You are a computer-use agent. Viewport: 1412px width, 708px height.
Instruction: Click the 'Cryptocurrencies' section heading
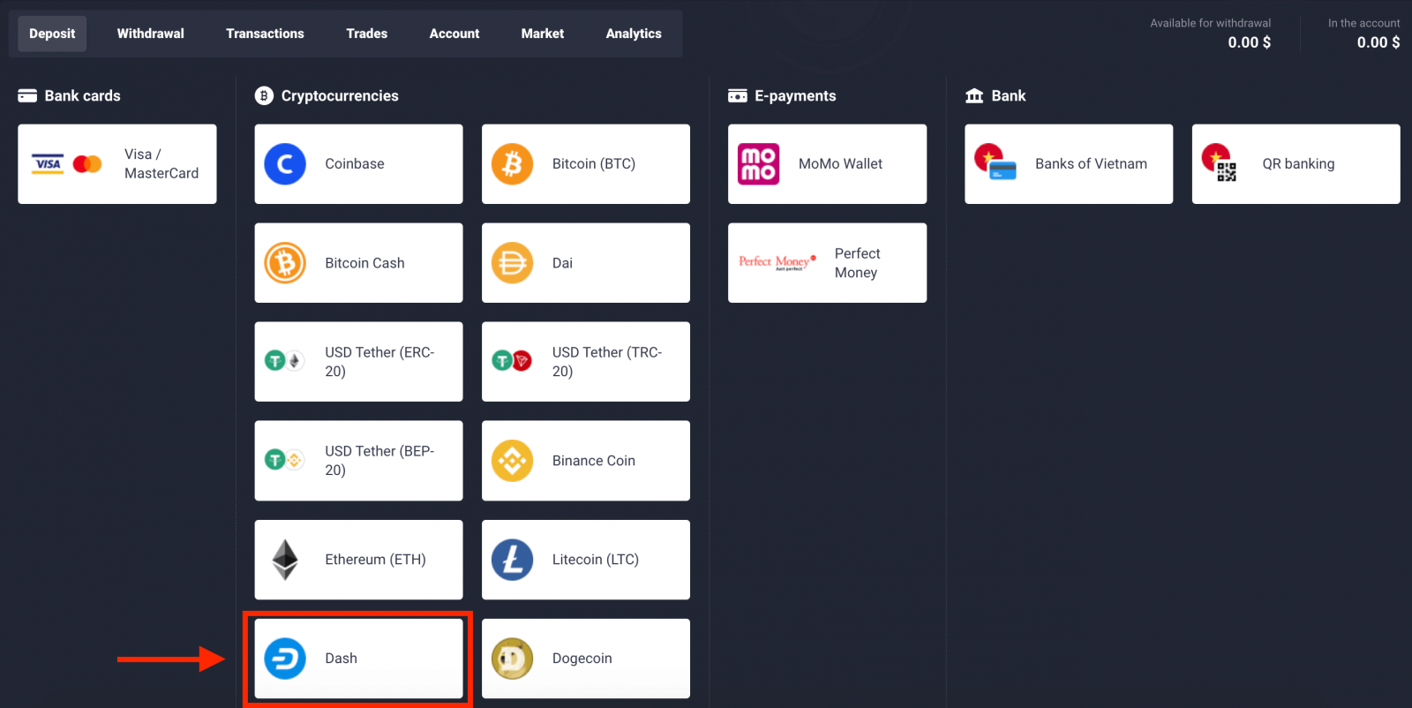[340, 95]
